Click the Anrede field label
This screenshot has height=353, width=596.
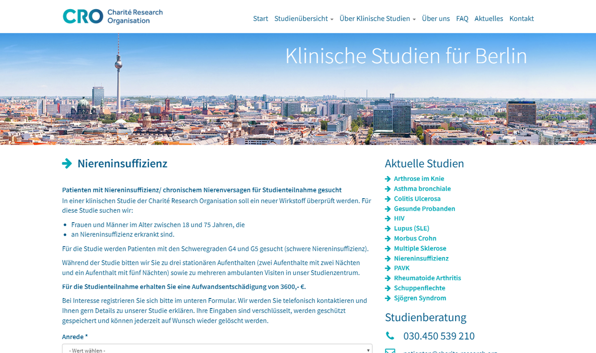tap(75, 337)
